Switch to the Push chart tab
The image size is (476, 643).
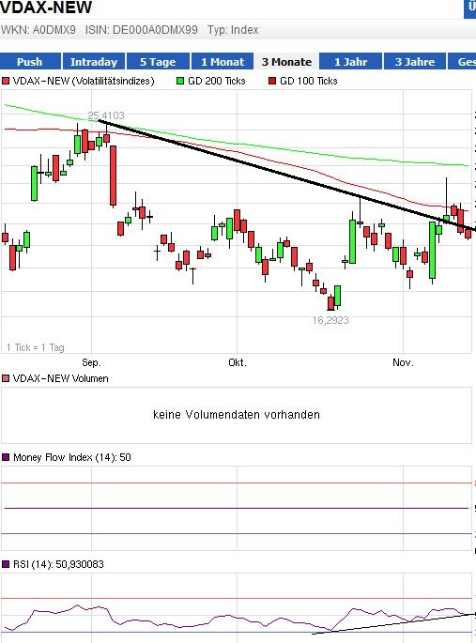(x=30, y=62)
